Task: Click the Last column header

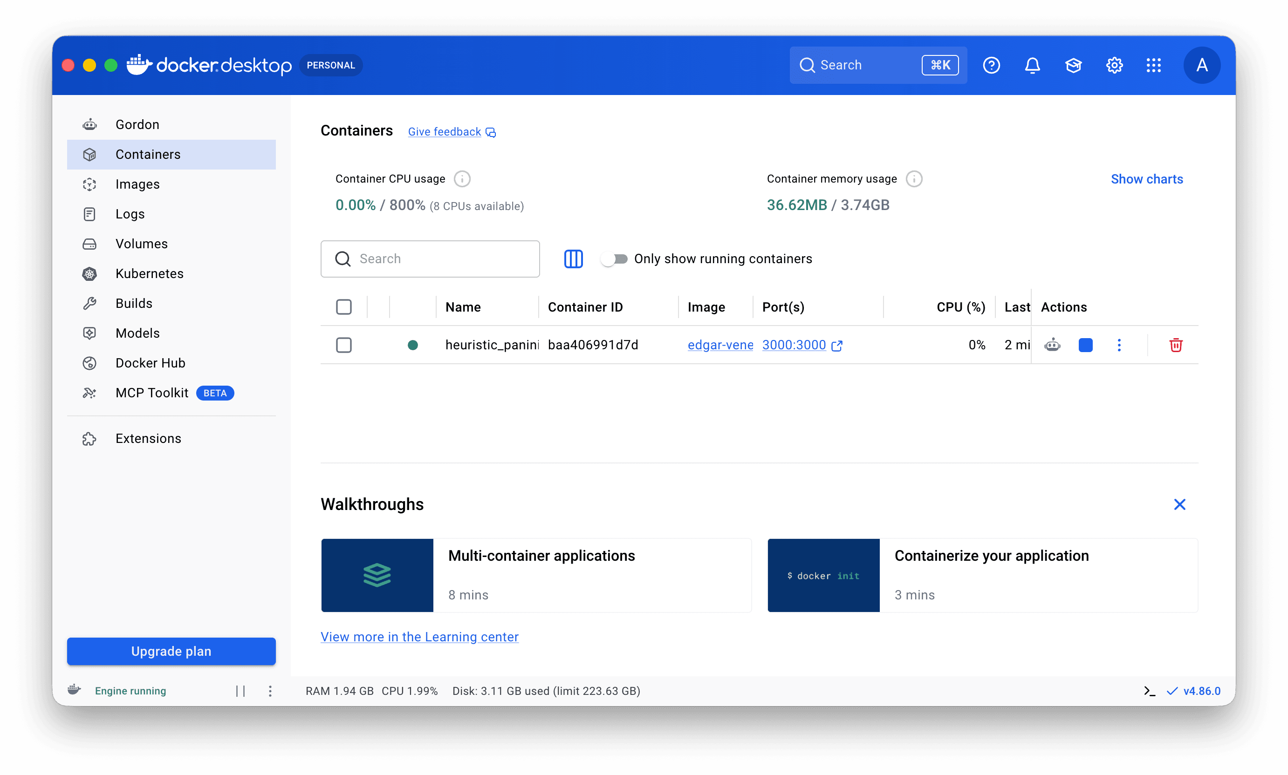Action: 1017,307
